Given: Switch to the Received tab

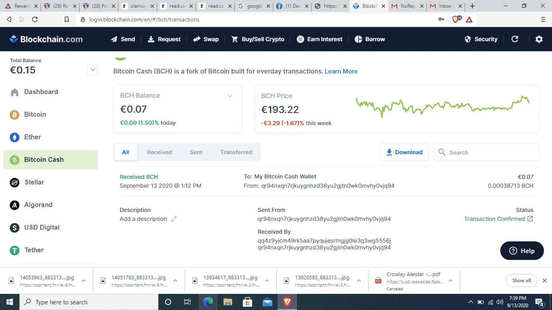Looking at the screenshot, I should click(159, 152).
